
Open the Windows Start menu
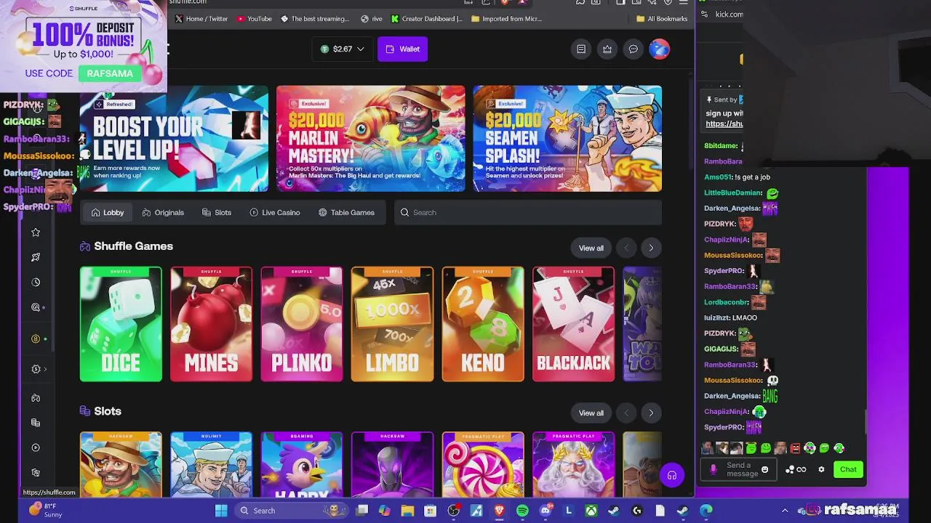click(x=221, y=511)
